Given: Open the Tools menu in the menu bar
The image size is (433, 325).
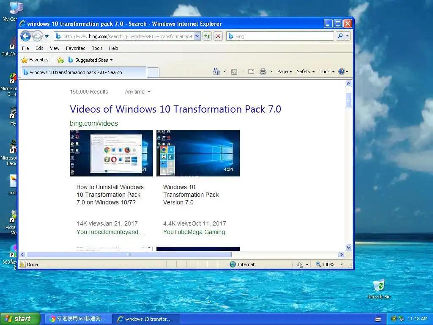Looking at the screenshot, I should coord(97,48).
